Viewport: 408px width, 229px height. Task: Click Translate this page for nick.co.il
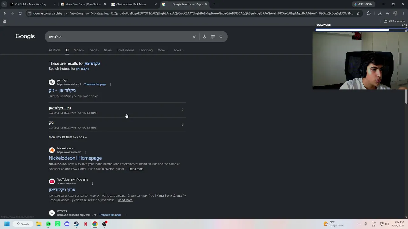click(x=95, y=84)
